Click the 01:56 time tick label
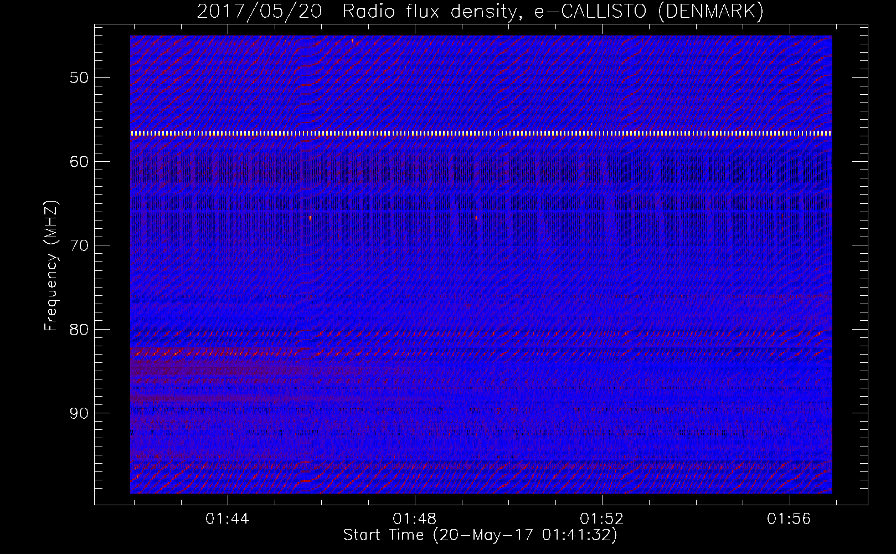The height and width of the screenshot is (554, 896). pyautogui.click(x=789, y=519)
